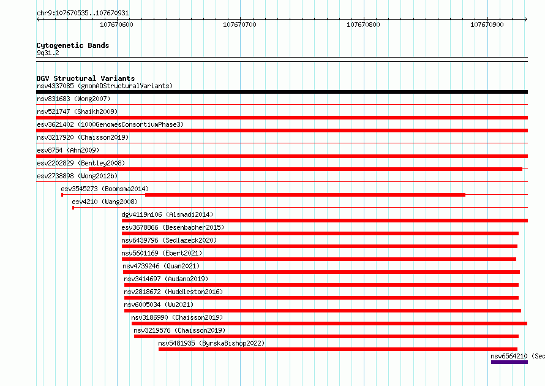Open variant esv2738898 (Wong2012b)
Image resolution: width=545 pixels, height=386 pixels.
pos(77,176)
